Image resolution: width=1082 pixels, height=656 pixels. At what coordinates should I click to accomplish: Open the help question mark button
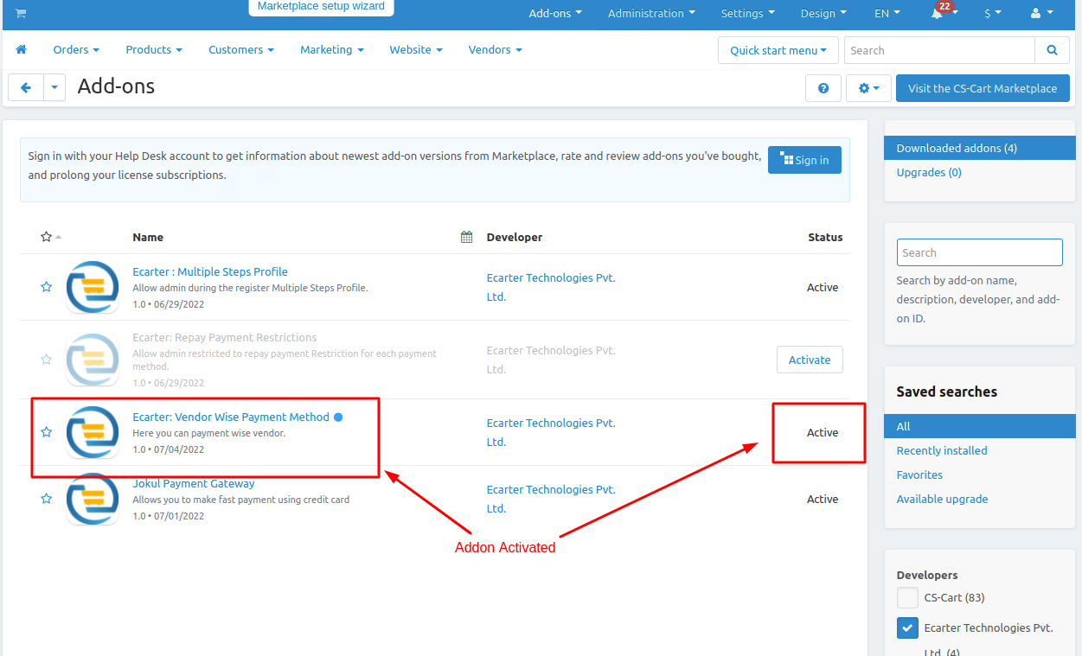click(x=823, y=88)
